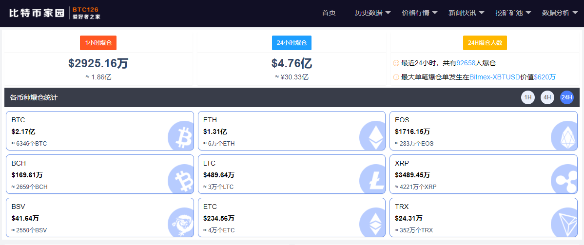Click the $2925.16万 one-hour total

tap(98, 63)
